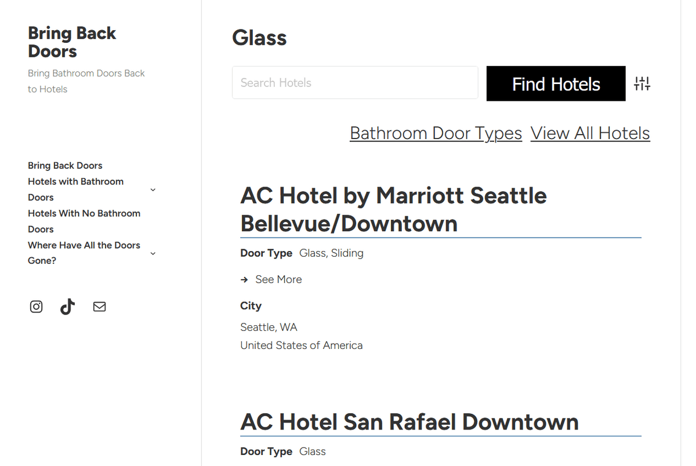This screenshot has width=696, height=466.
Task: Click the Bring Back Doors site title
Action: pos(72,42)
